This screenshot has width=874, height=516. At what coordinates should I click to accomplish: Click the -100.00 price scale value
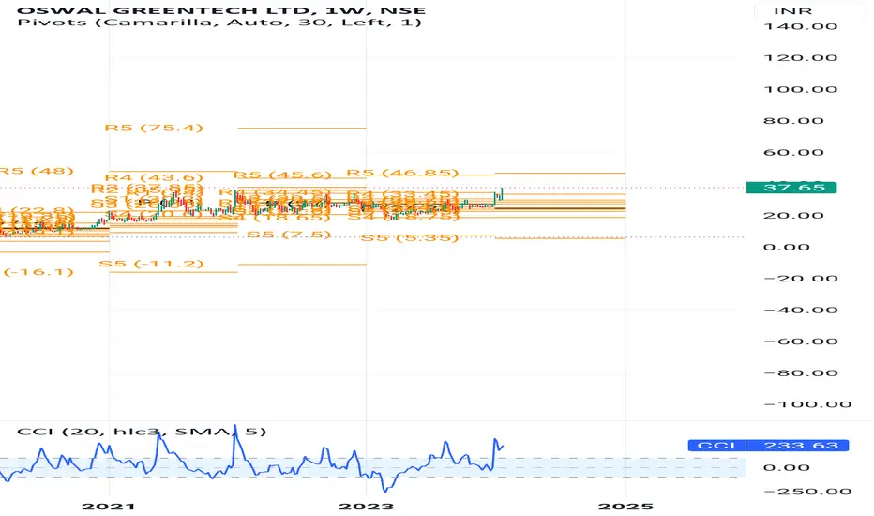[807, 404]
